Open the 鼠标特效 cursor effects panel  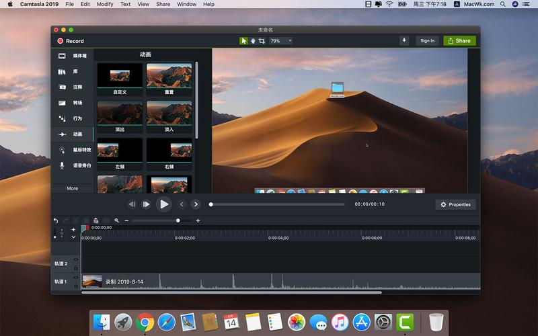pyautogui.click(x=73, y=150)
